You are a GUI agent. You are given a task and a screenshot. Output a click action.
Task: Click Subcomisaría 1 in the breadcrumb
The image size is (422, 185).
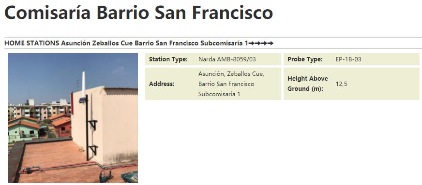pos(224,43)
